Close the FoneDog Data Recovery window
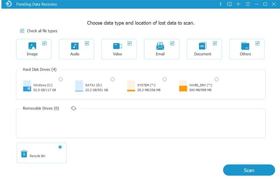 point(274,4)
